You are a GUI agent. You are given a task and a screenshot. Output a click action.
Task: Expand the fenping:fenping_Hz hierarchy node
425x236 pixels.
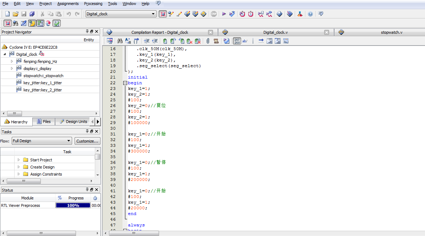click(12, 61)
